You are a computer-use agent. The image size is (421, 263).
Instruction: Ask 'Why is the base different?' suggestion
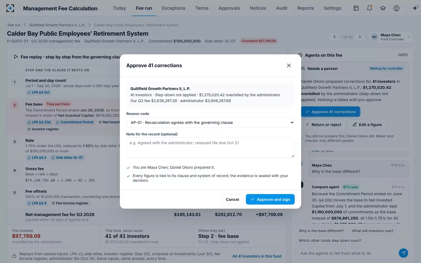coord(321,231)
